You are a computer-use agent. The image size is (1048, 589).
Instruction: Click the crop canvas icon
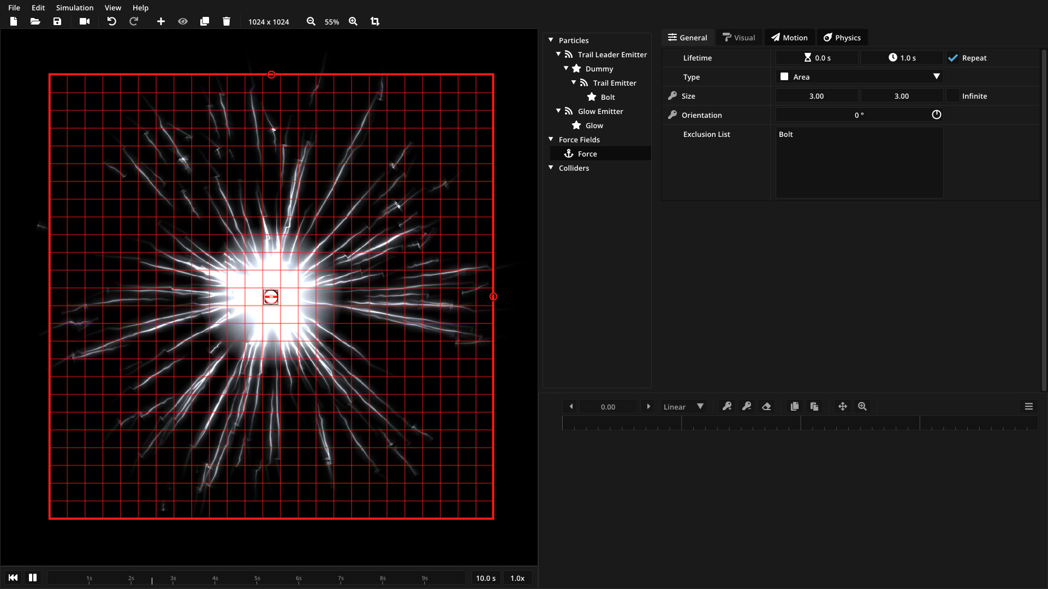(375, 21)
